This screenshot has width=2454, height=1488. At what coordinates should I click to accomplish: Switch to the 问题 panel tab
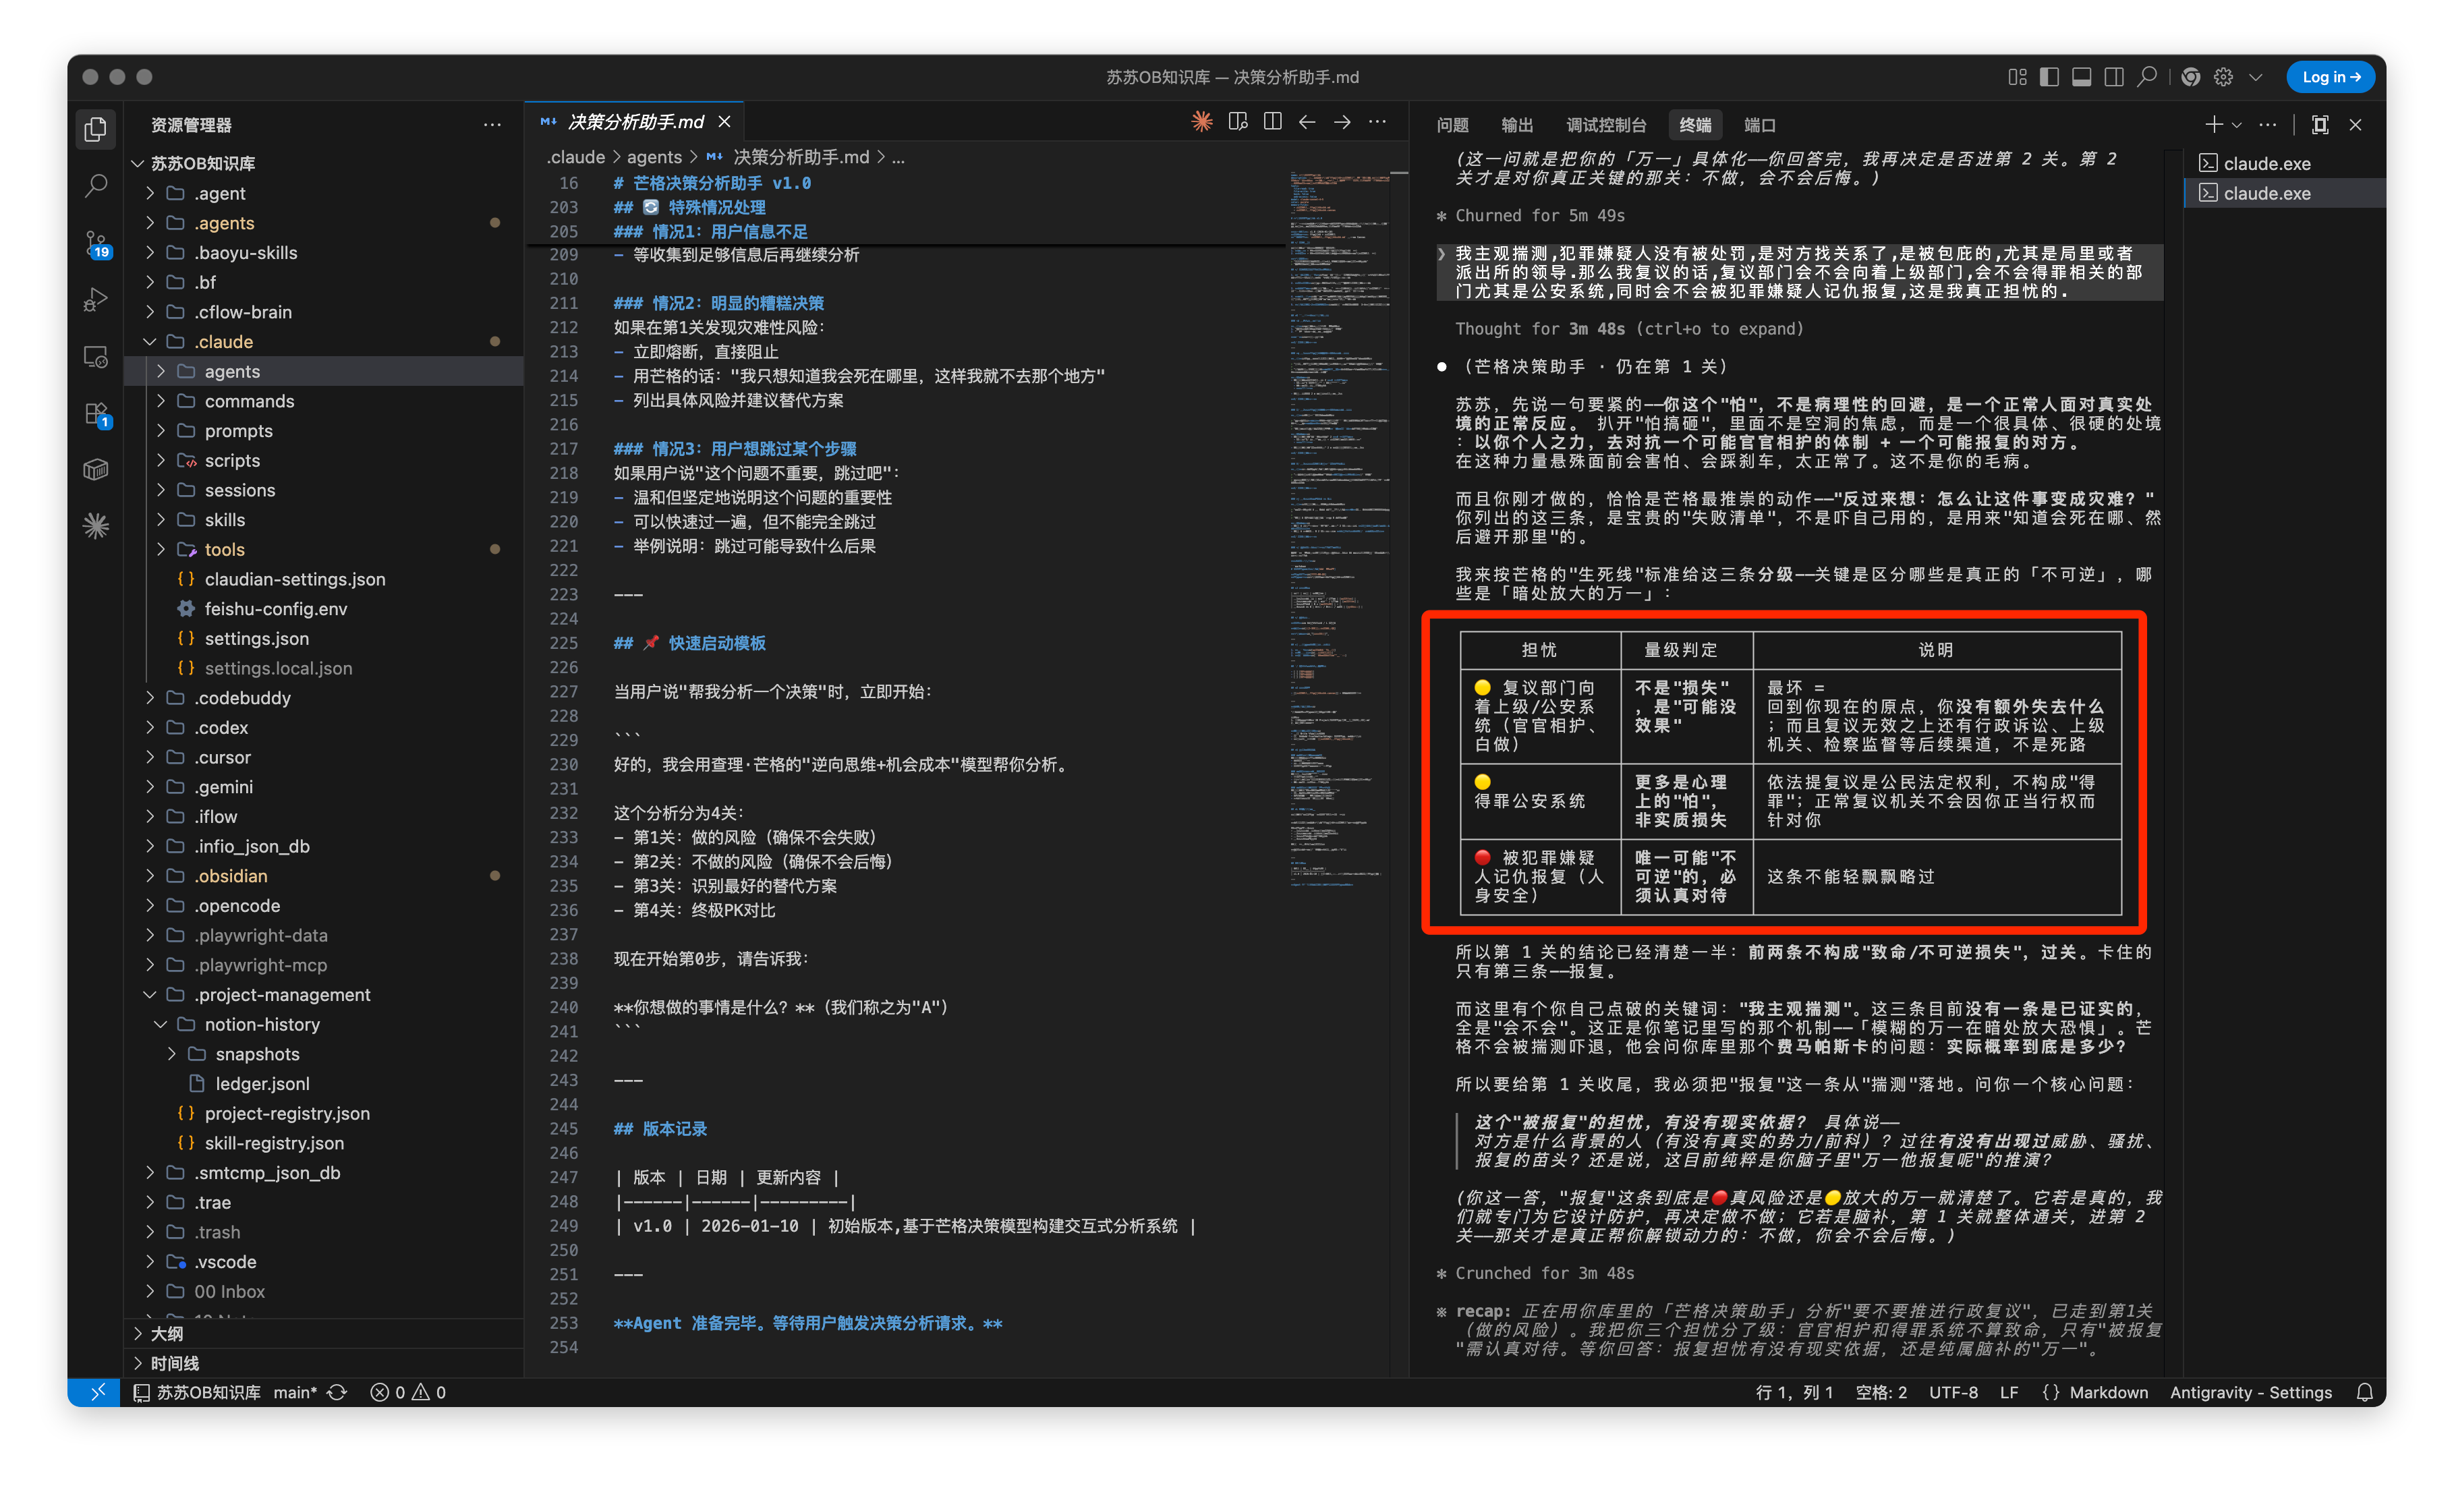(1453, 125)
